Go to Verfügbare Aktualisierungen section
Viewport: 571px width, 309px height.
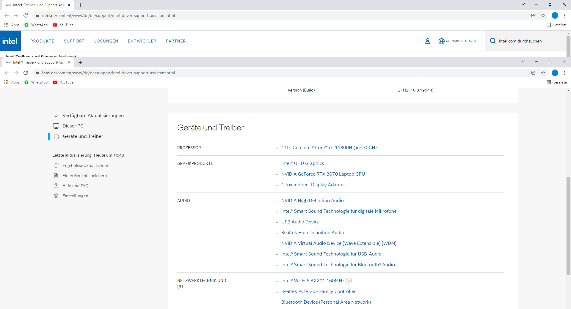pyautogui.click(x=93, y=116)
